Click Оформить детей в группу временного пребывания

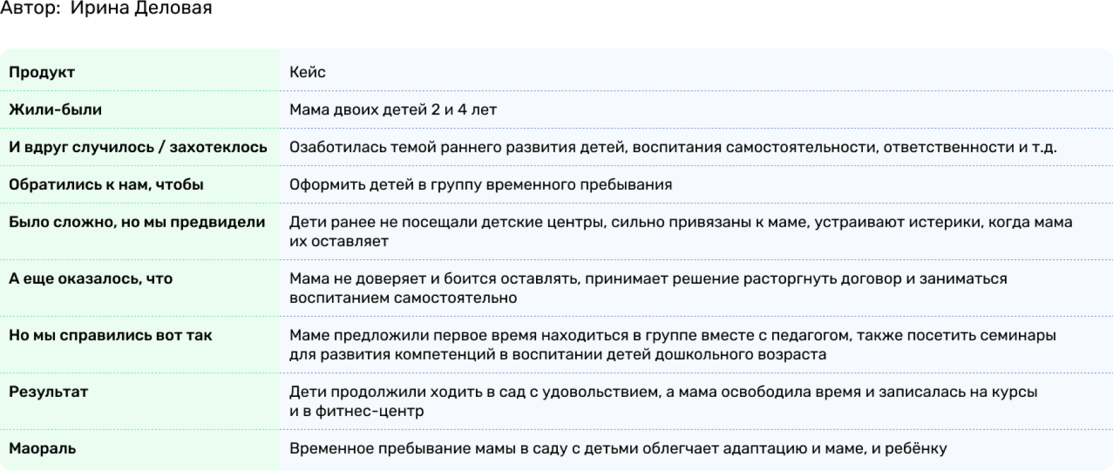pos(480,185)
